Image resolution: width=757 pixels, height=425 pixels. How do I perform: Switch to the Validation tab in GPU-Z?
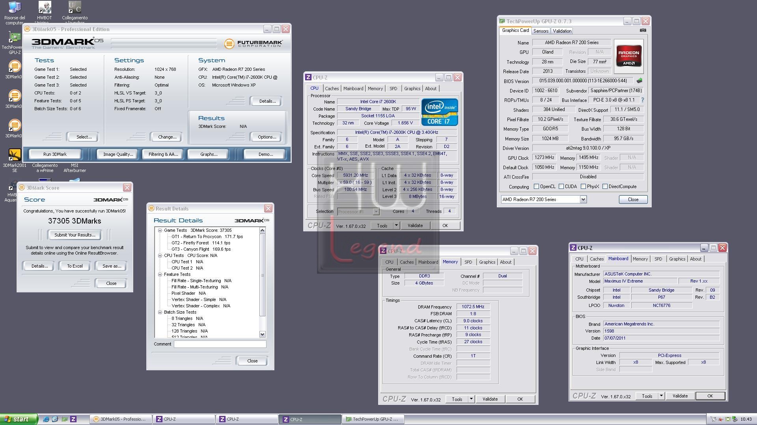[x=562, y=31]
